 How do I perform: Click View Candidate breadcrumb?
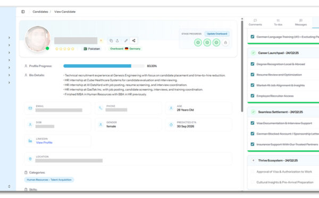pos(65,12)
